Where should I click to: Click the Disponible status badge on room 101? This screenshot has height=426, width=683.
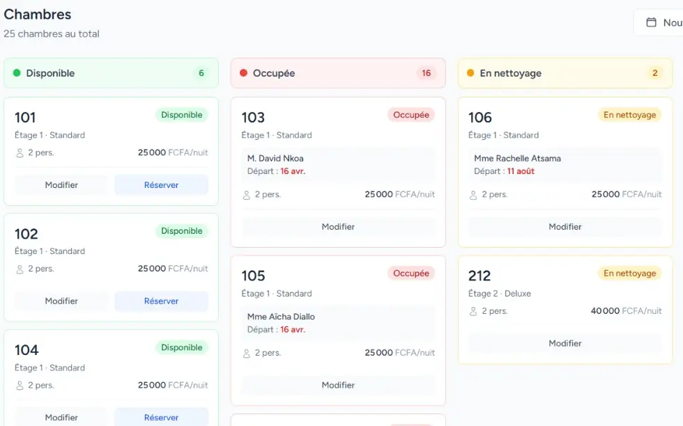pyautogui.click(x=182, y=115)
